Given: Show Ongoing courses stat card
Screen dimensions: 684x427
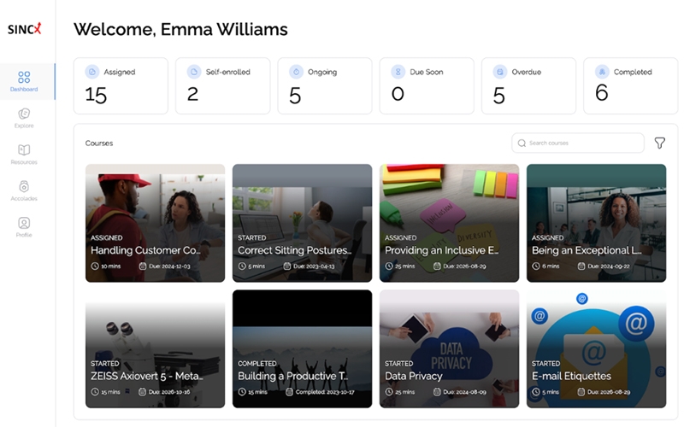Looking at the screenshot, I should click(324, 85).
